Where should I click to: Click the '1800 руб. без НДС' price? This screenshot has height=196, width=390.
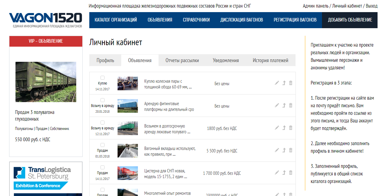pos(222,128)
